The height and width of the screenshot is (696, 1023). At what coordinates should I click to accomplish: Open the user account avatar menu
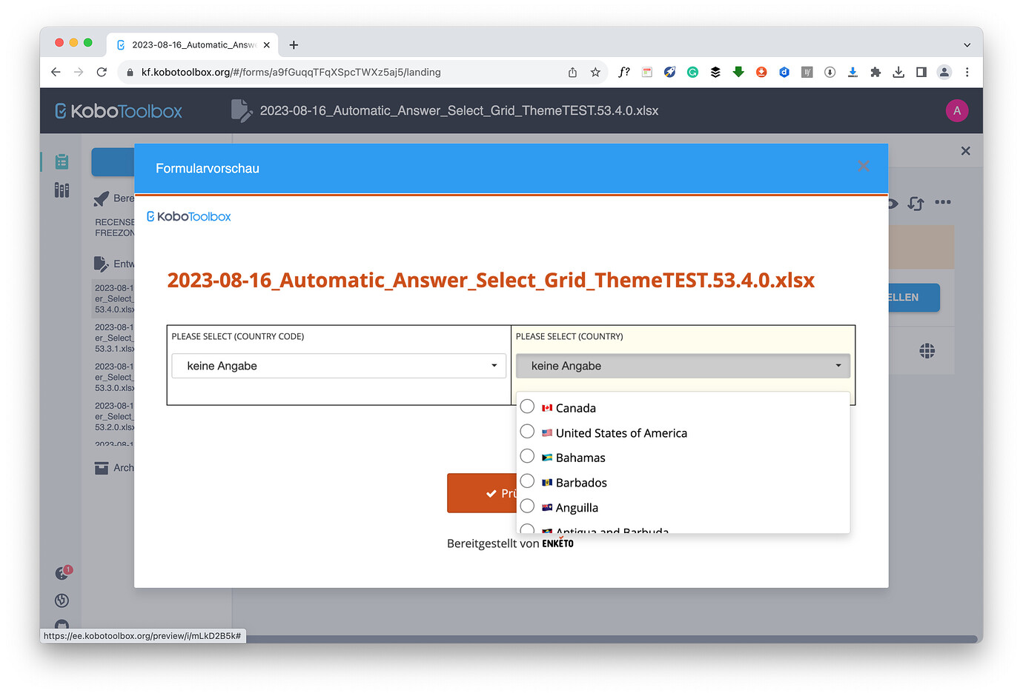(x=956, y=111)
